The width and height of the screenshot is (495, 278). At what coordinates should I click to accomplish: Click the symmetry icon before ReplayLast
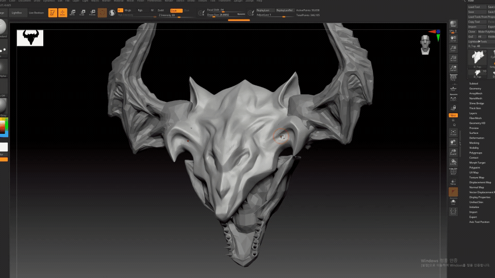251,13
